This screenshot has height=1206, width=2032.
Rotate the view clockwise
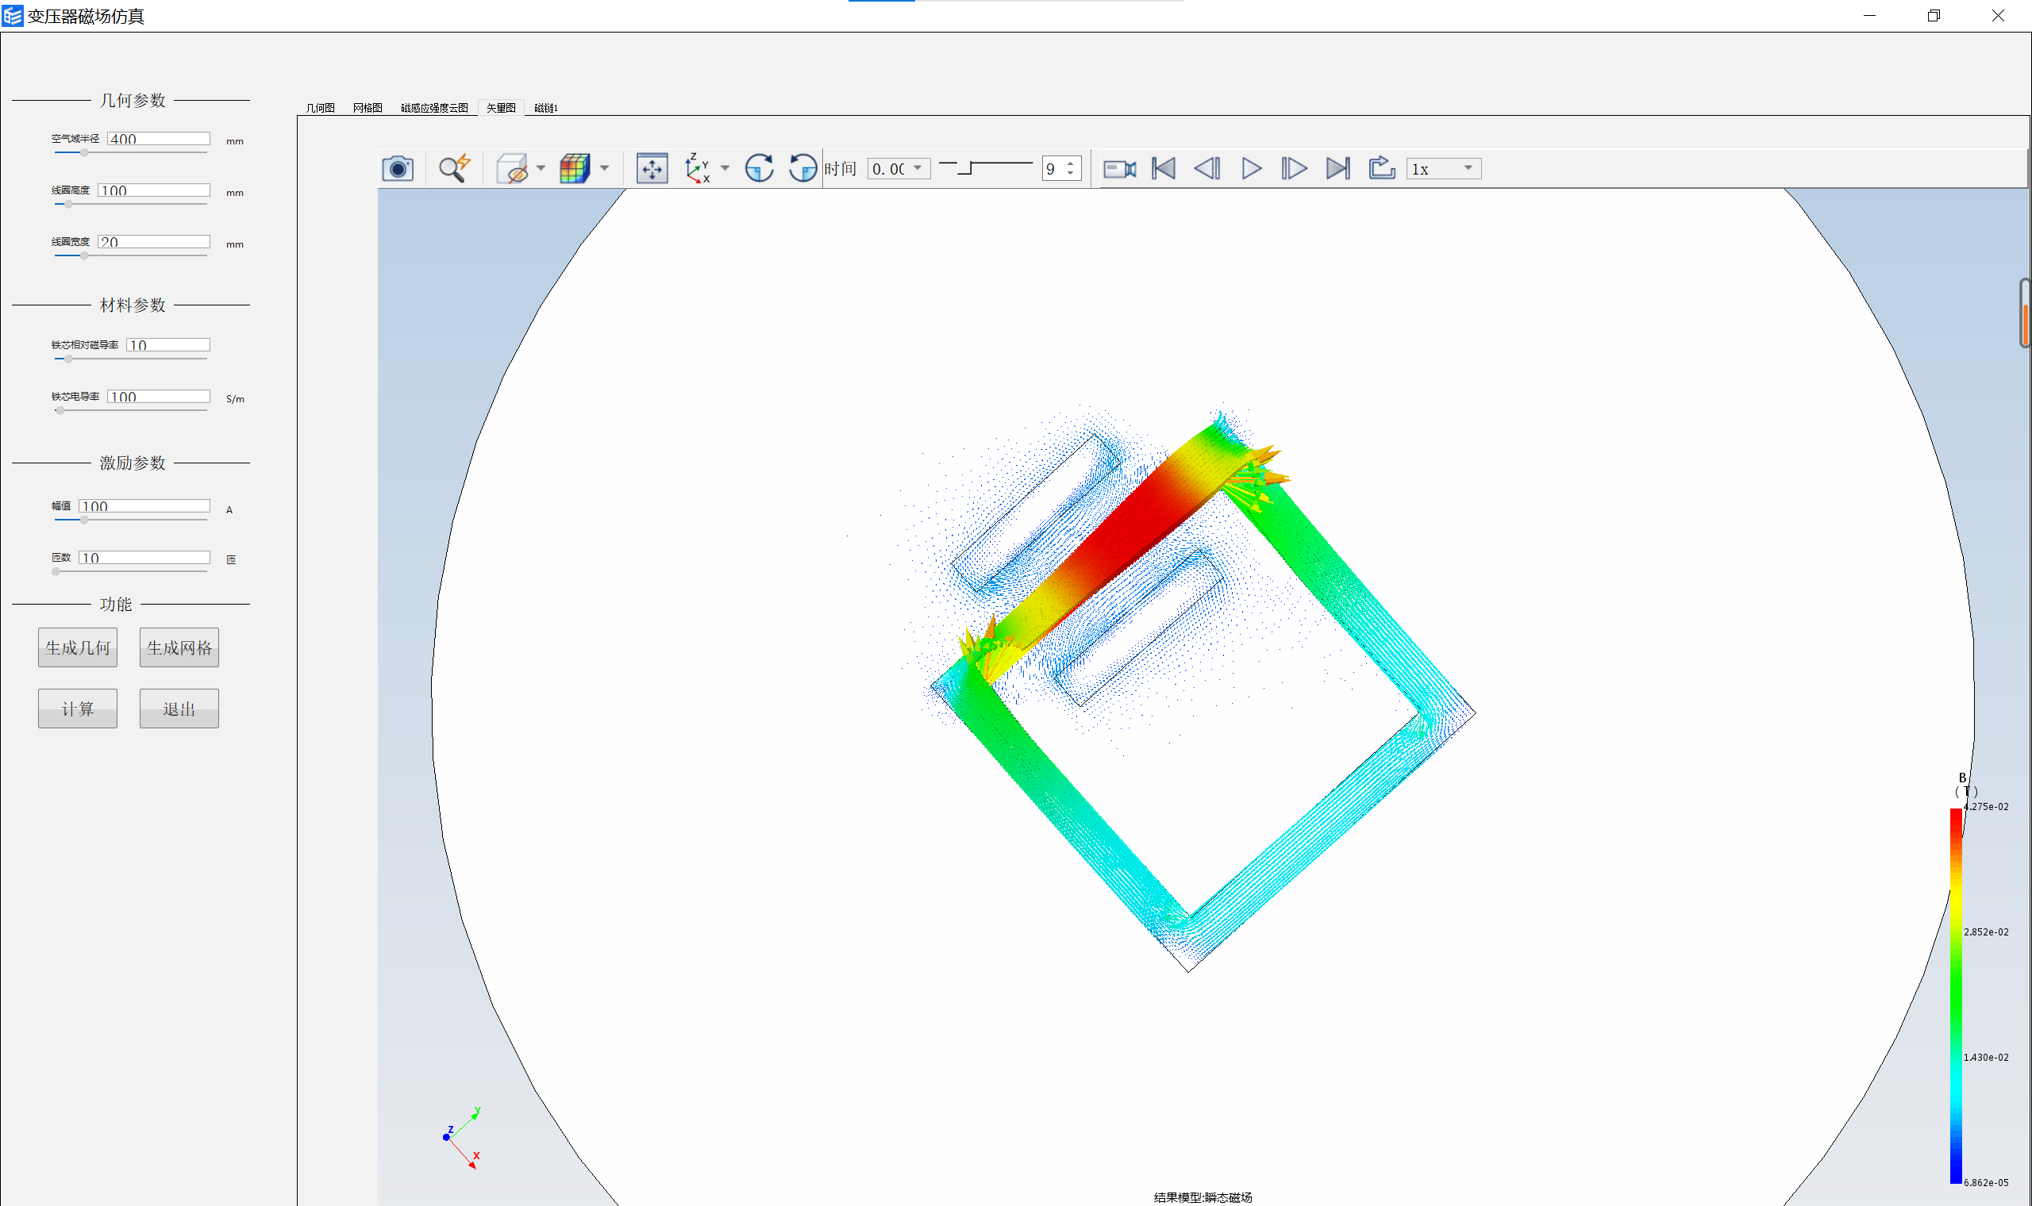(759, 169)
